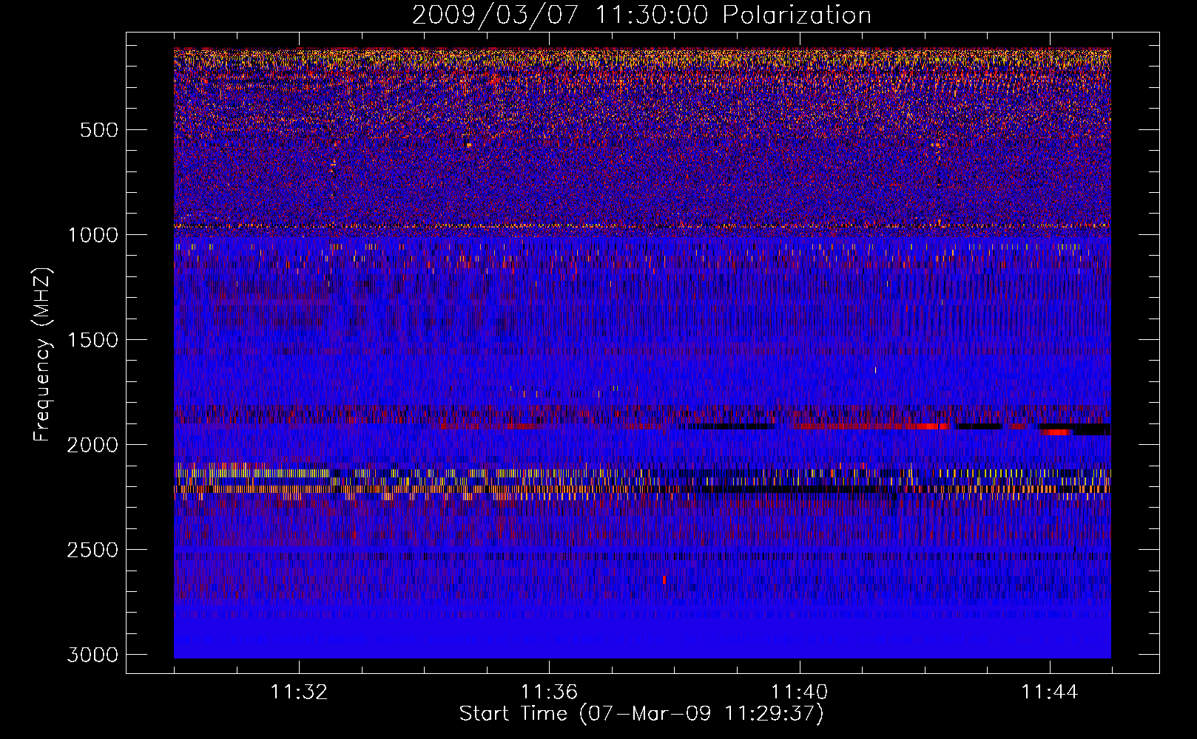1197x739 pixels.
Task: Click the 11:40 time tick label
Action: tap(799, 692)
